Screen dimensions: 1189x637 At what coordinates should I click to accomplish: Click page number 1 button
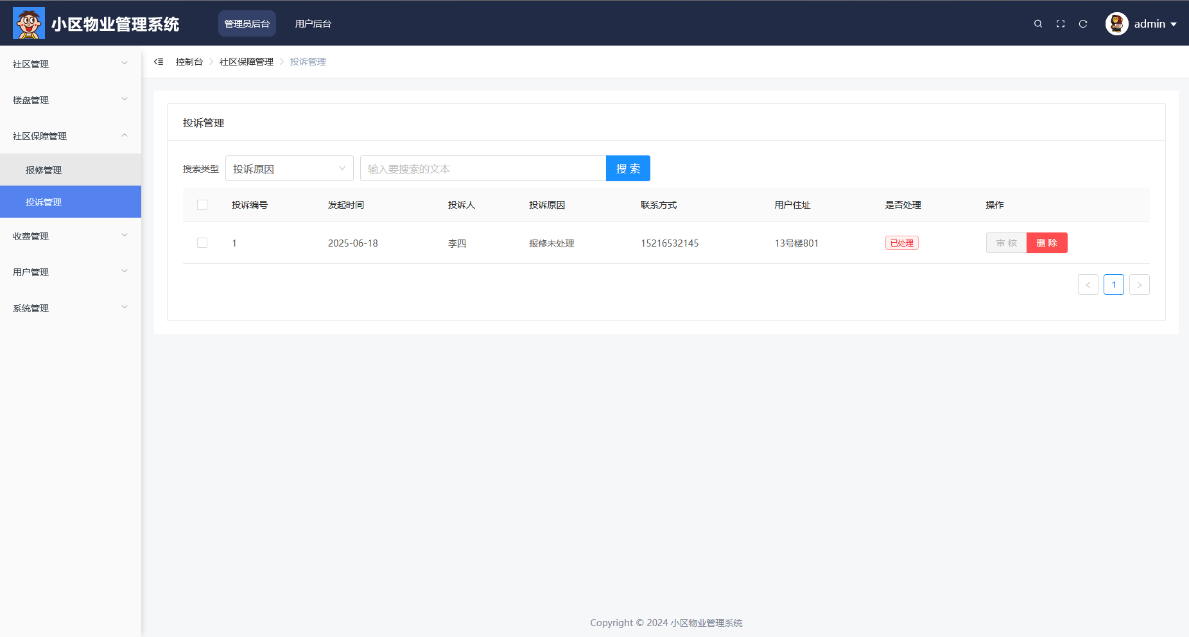pyautogui.click(x=1114, y=284)
